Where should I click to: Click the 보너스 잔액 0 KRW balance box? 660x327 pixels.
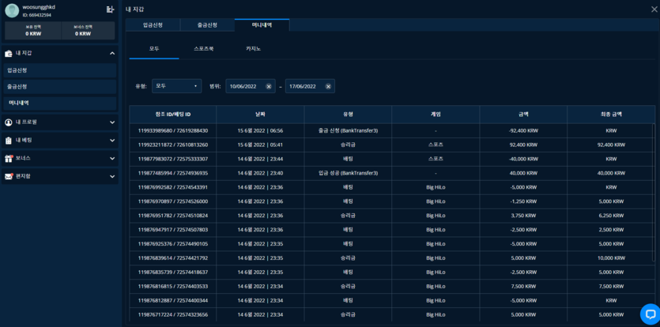[88, 31]
